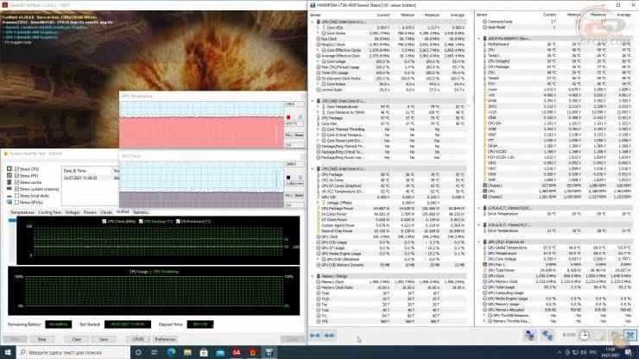Switch to the Statistics tab

141,212
